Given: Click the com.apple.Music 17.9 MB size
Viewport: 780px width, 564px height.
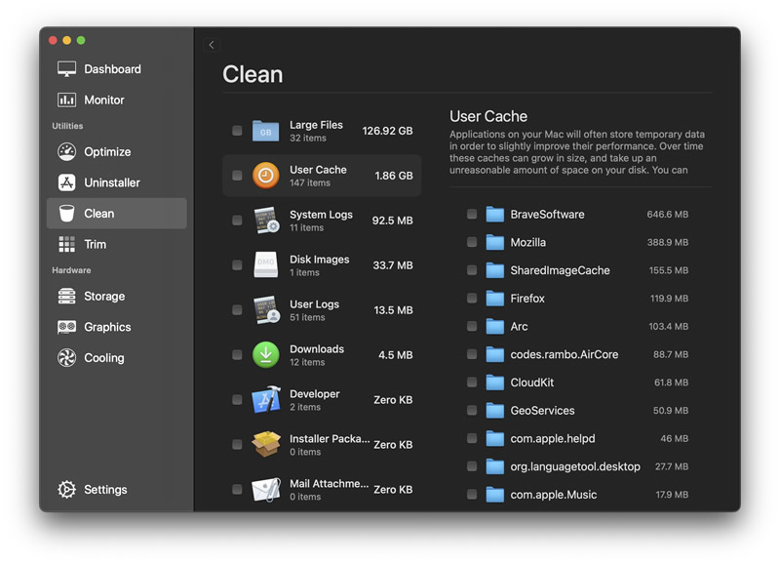Looking at the screenshot, I should coord(672,495).
